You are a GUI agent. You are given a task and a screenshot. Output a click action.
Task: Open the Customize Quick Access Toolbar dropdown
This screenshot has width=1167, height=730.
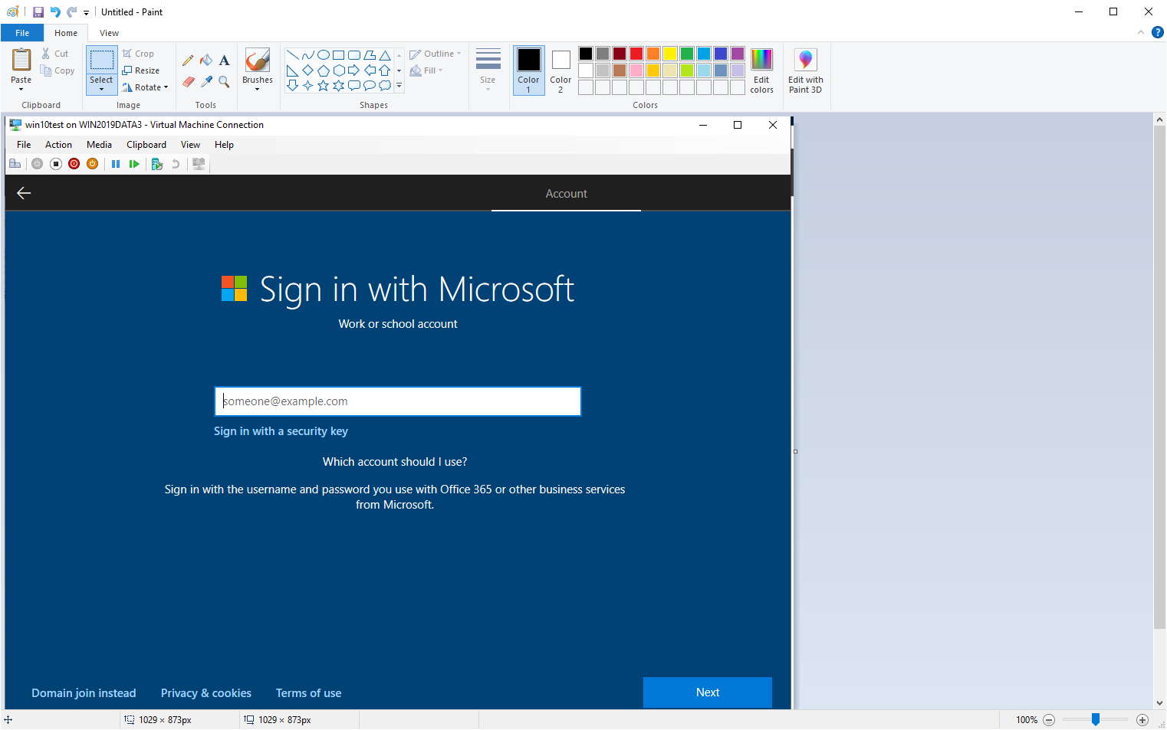point(86,13)
